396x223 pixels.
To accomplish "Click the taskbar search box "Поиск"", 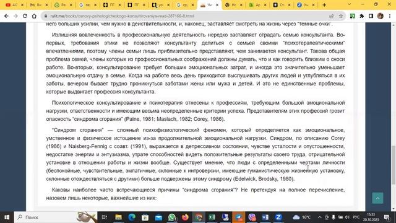I will (x=56, y=217).
